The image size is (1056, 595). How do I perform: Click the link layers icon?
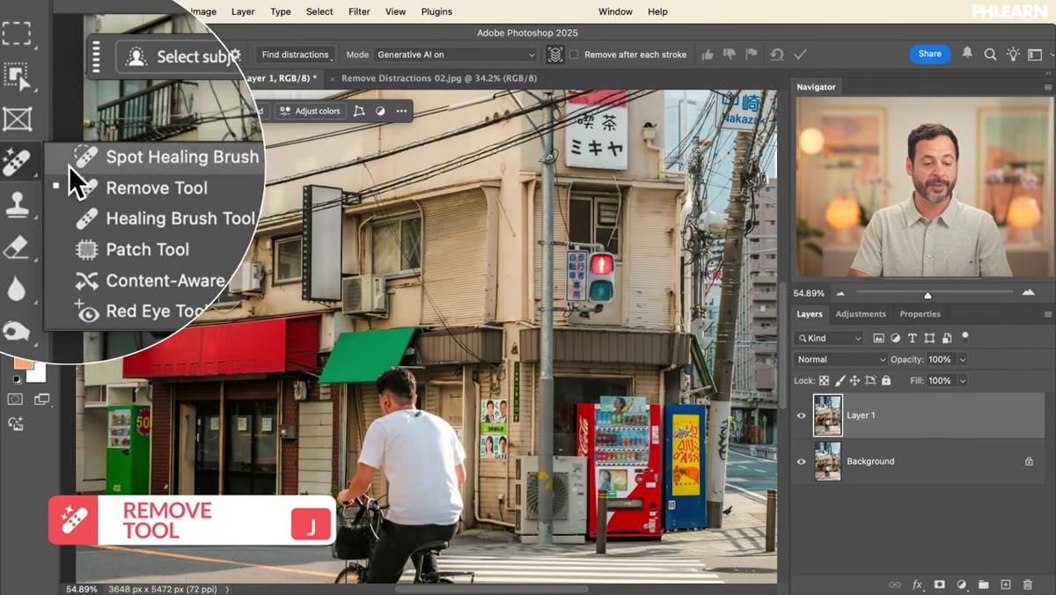point(895,584)
